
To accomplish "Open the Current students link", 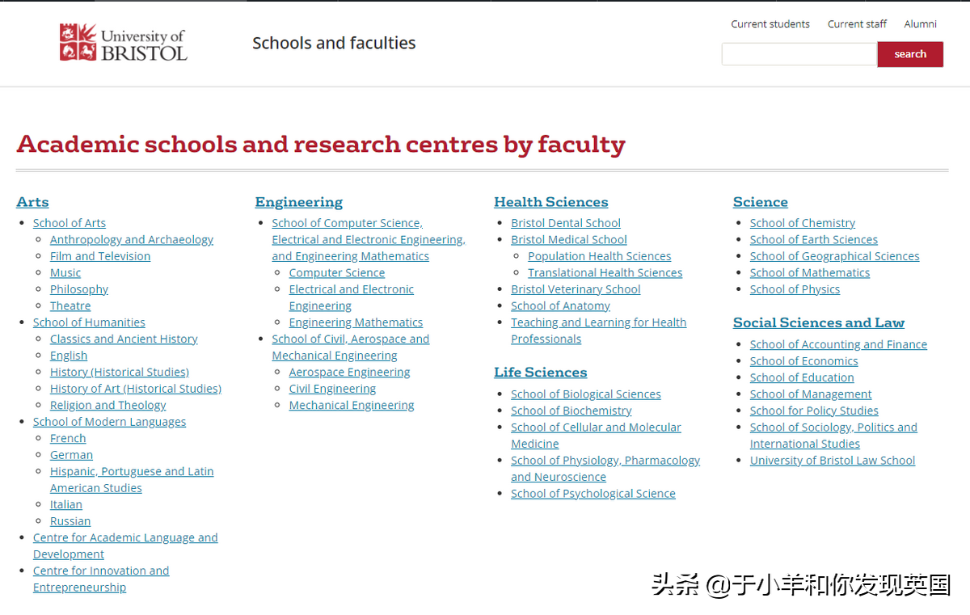I will click(x=770, y=24).
